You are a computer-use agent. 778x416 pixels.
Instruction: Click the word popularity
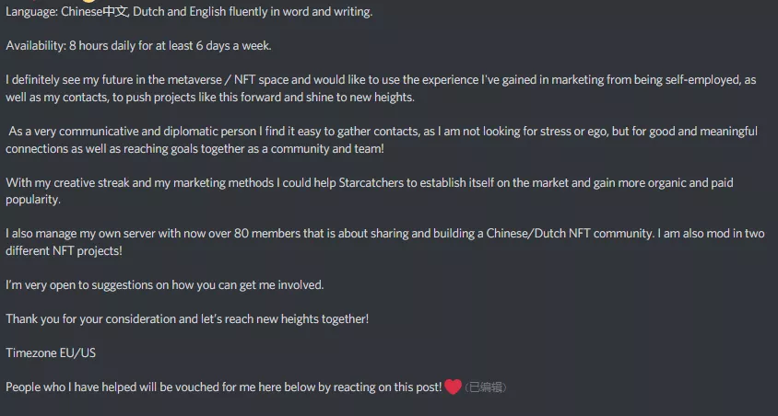(x=33, y=200)
